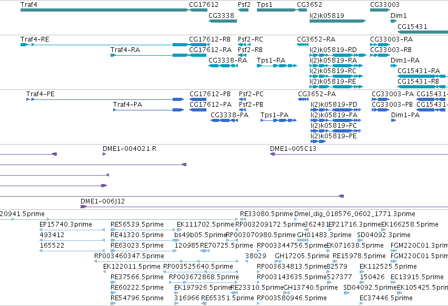The height and width of the screenshot is (306, 448).
Task: Select the CG17612-PA protein label
Action: coord(210,105)
